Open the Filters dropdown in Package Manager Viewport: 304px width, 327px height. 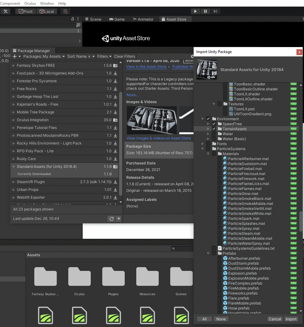[104, 57]
